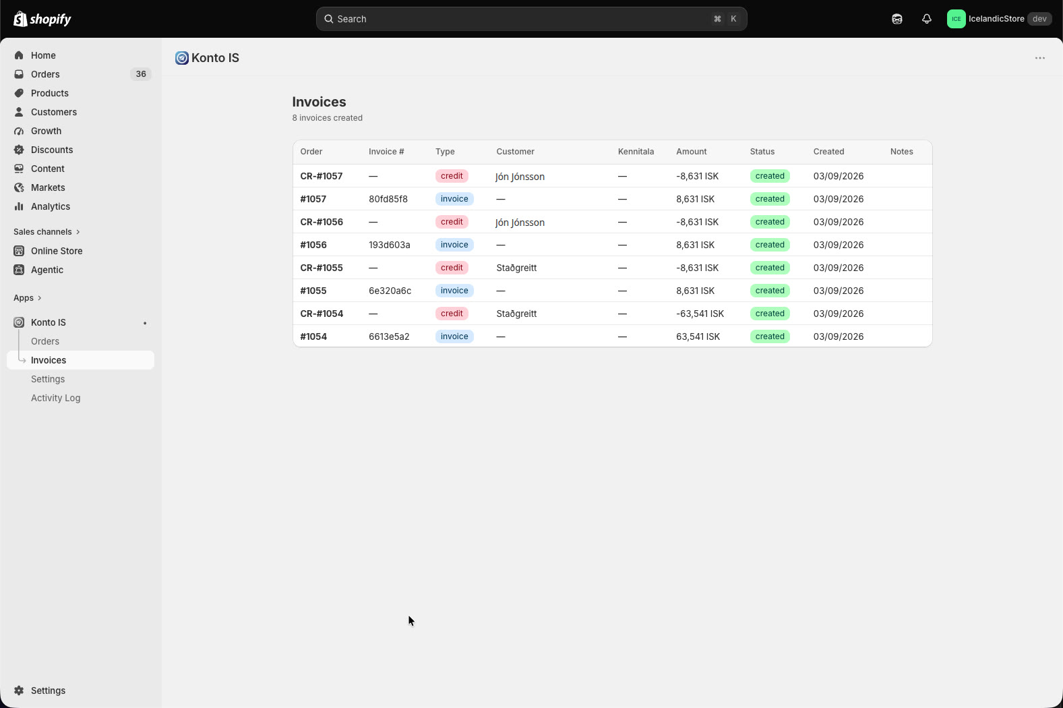Click invoice number 6613e5a2
Screen dimensions: 1063x708
(389, 336)
